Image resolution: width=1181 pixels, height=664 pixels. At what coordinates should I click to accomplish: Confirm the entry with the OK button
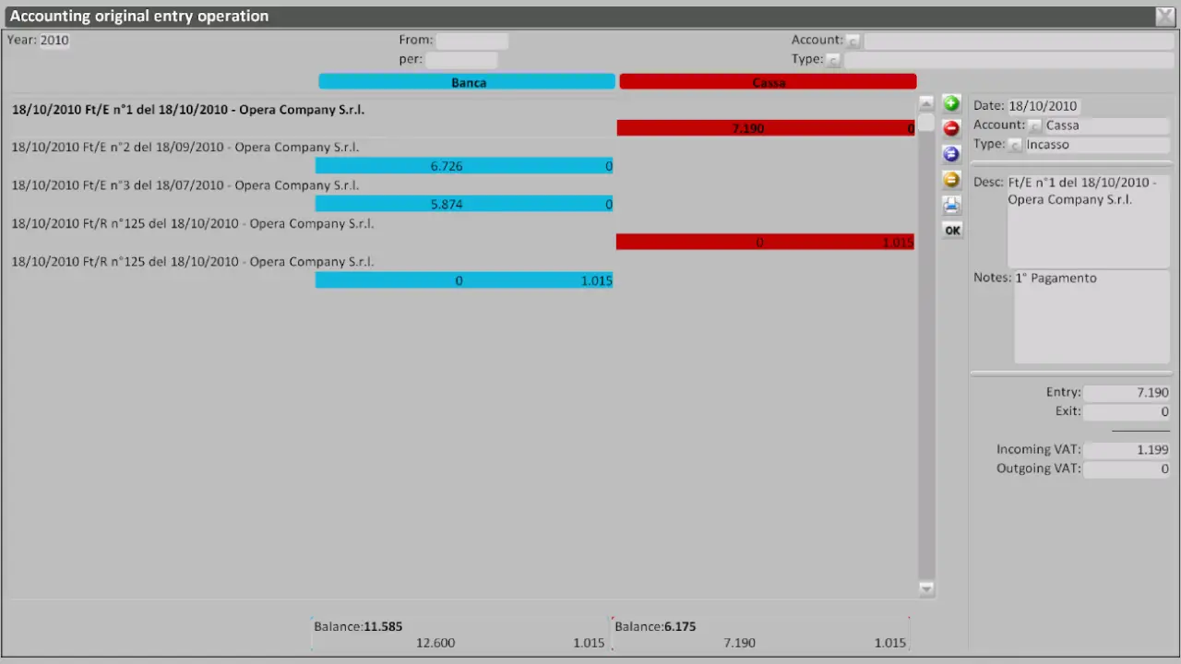pyautogui.click(x=952, y=230)
